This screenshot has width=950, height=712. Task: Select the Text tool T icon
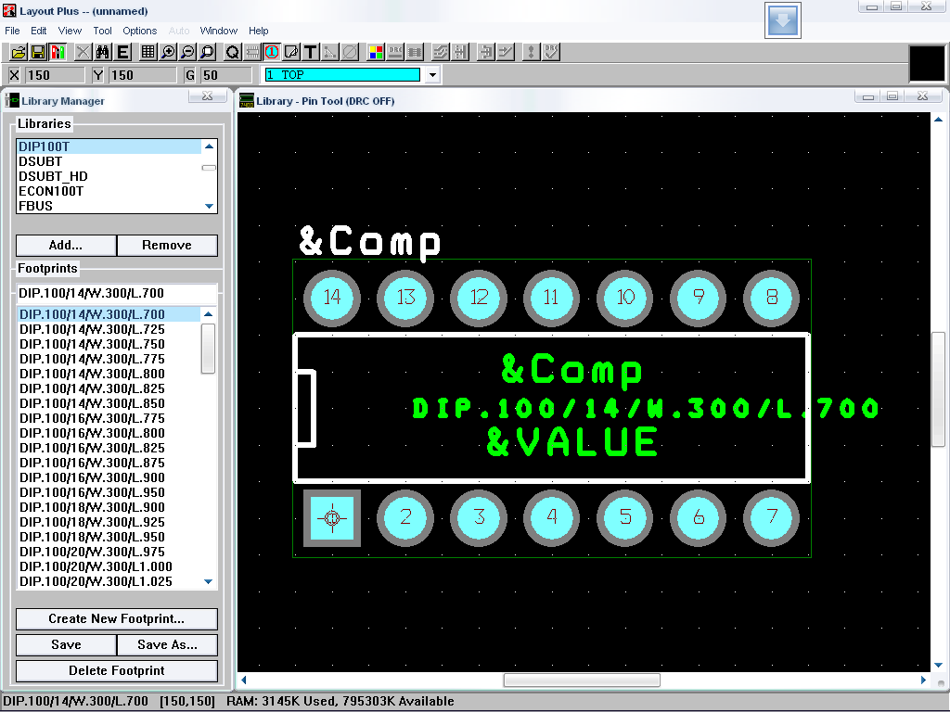(311, 52)
